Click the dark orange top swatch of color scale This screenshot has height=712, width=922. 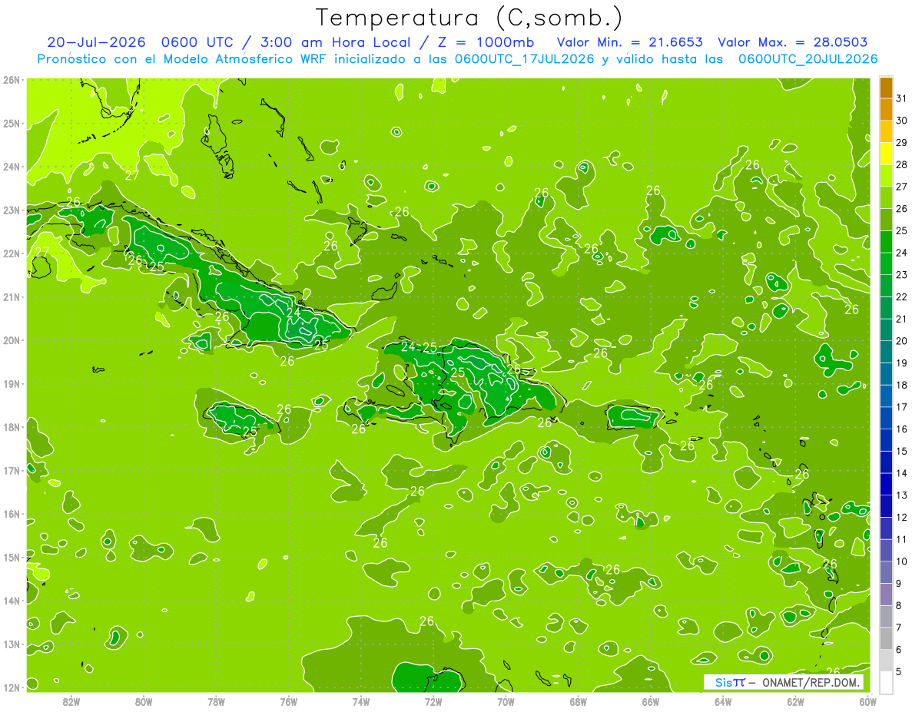[x=886, y=88]
